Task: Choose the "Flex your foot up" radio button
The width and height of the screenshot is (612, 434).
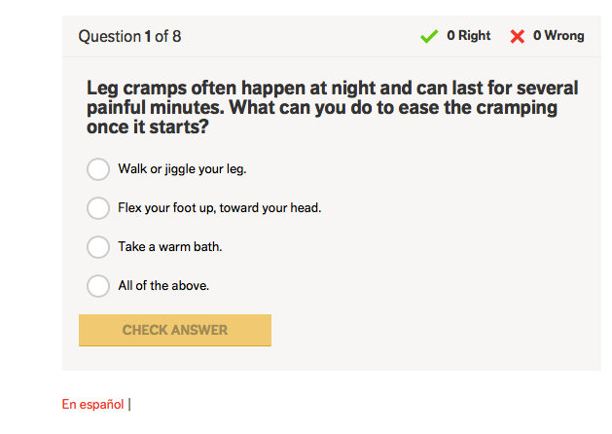Action: [x=98, y=208]
